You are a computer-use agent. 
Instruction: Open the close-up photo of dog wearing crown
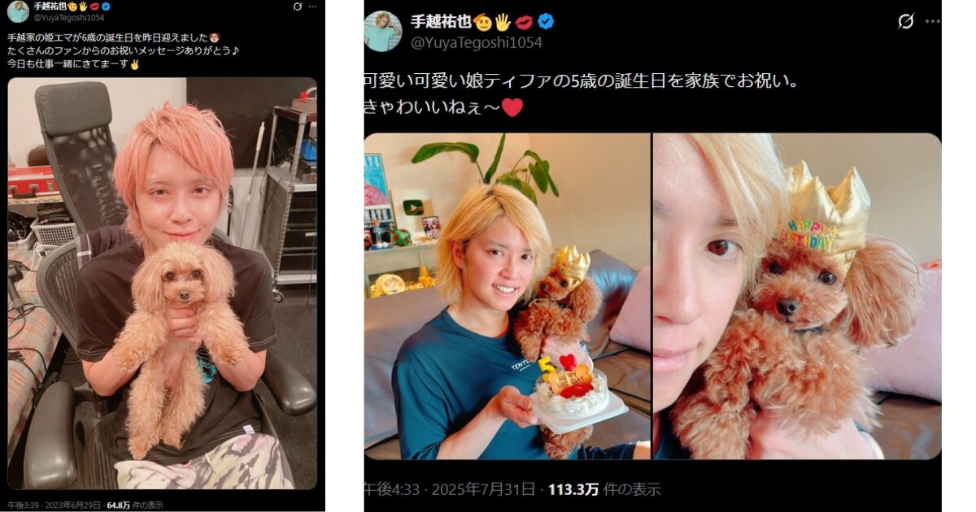coord(797,297)
